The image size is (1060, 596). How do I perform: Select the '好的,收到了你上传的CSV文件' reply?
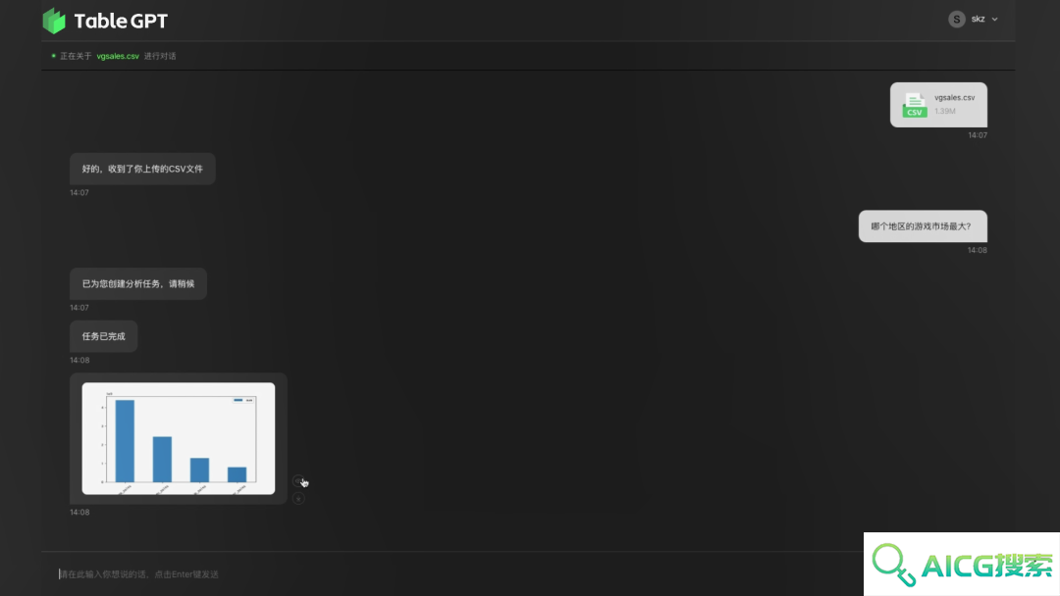pyautogui.click(x=142, y=169)
